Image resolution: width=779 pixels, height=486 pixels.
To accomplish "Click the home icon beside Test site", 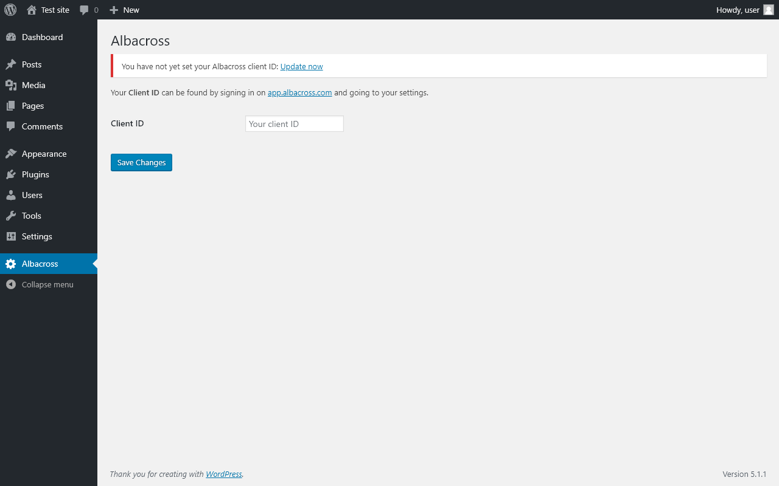I will click(x=32, y=10).
